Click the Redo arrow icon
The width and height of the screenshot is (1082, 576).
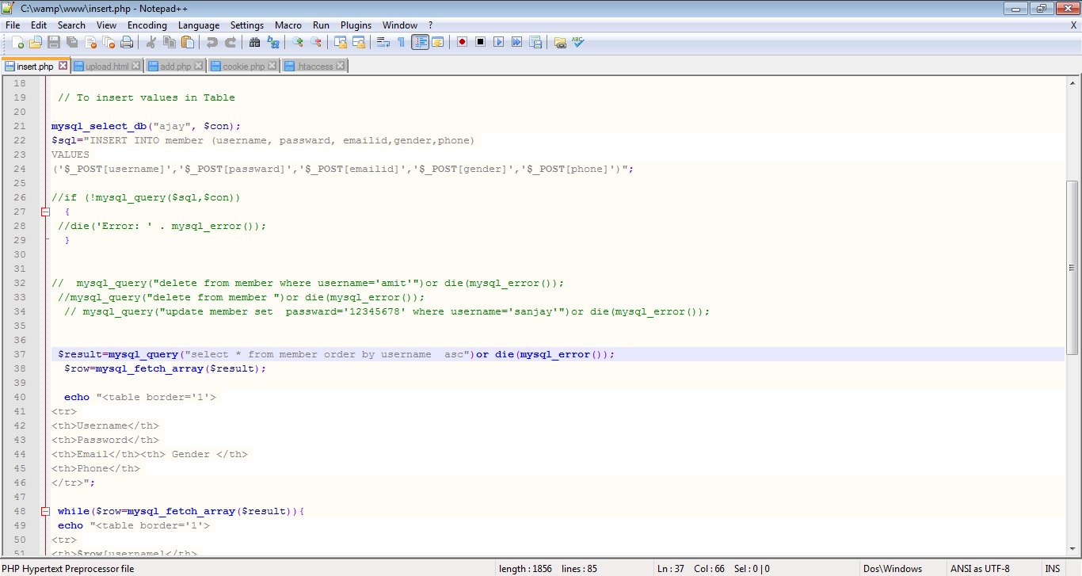[230, 42]
